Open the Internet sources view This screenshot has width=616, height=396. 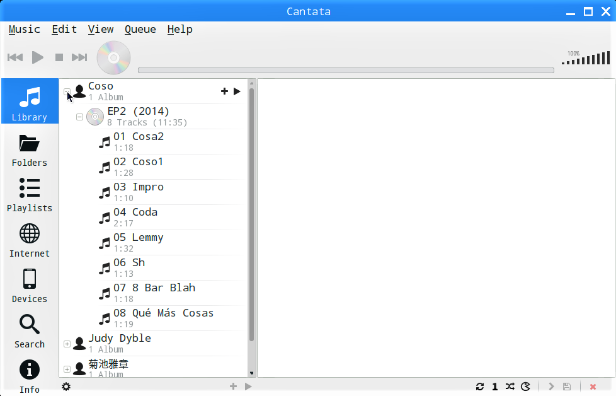[30, 240]
